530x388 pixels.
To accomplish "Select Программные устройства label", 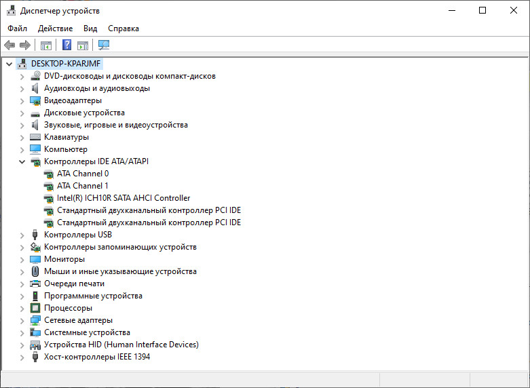I will [93, 296].
